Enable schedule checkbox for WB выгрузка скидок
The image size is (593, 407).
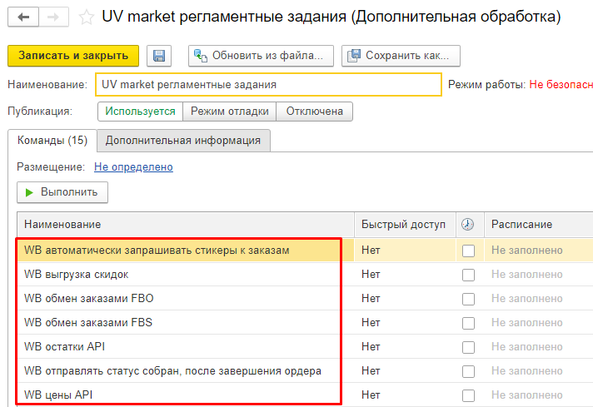pos(468,275)
